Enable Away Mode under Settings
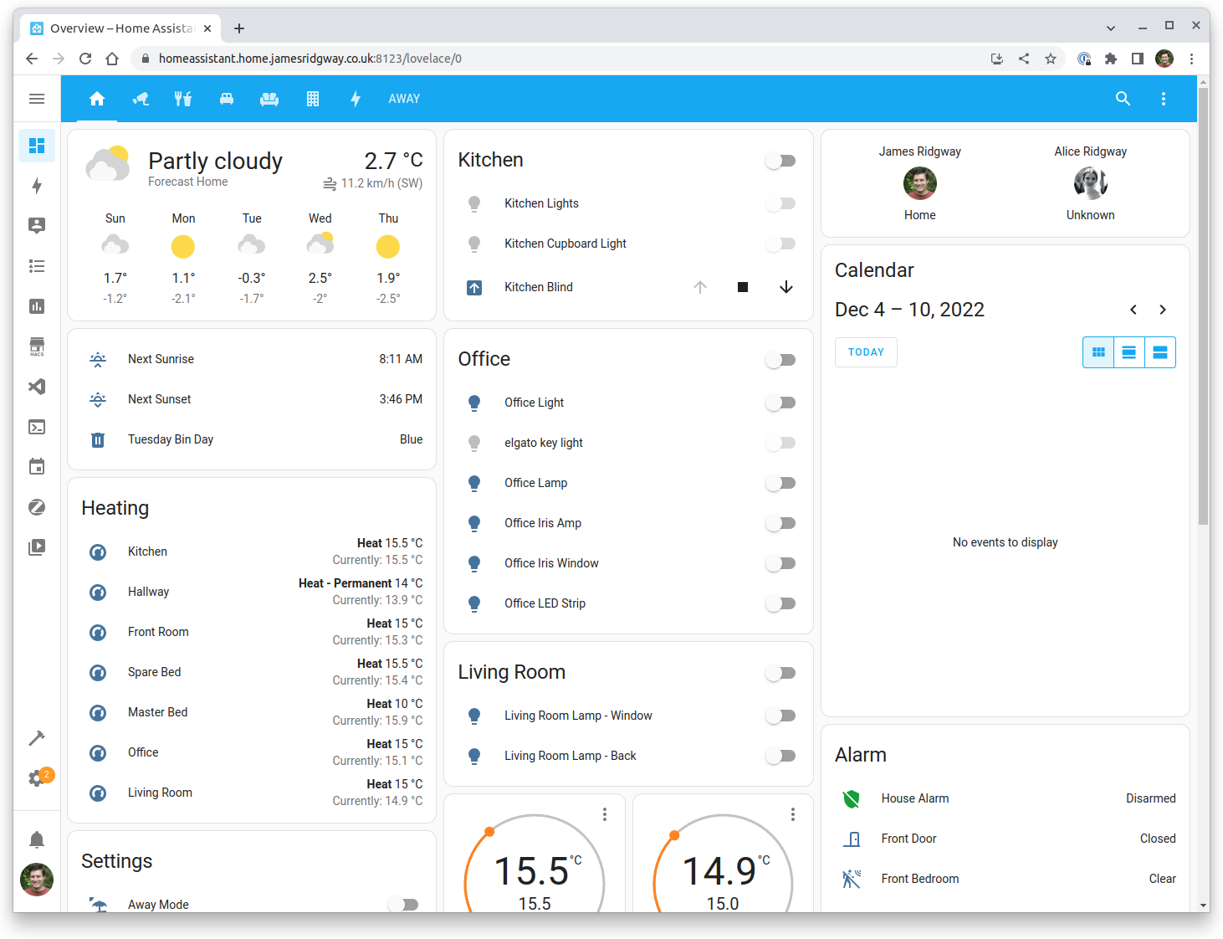The image size is (1223, 939). pyautogui.click(x=404, y=904)
